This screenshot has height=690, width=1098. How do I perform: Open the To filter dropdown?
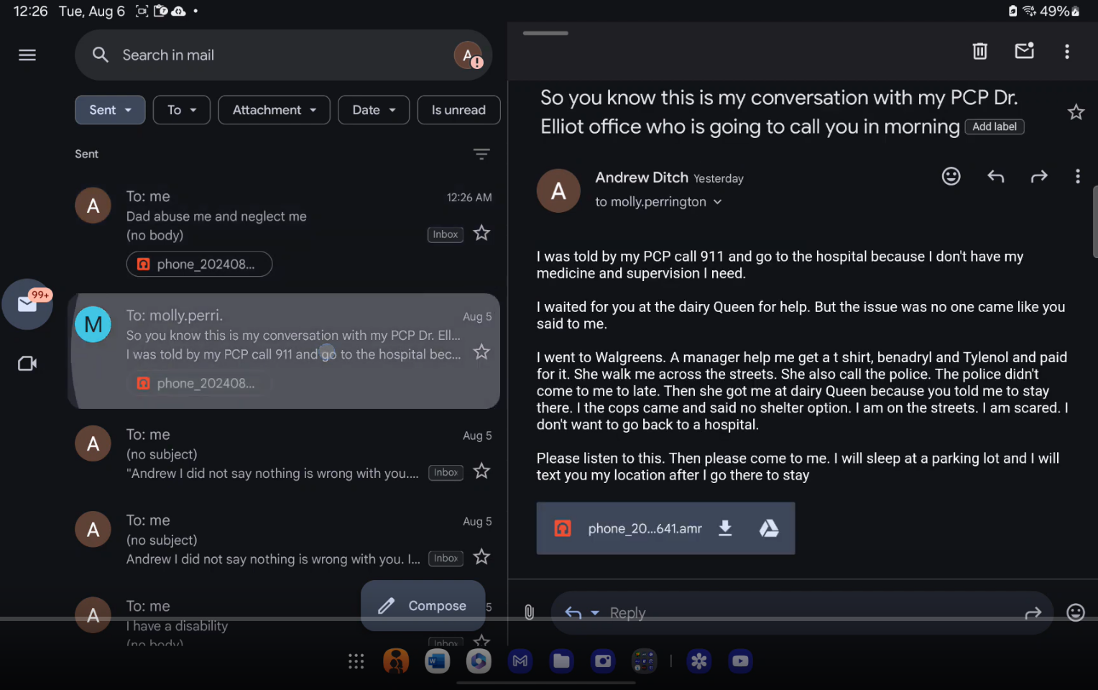tap(182, 110)
